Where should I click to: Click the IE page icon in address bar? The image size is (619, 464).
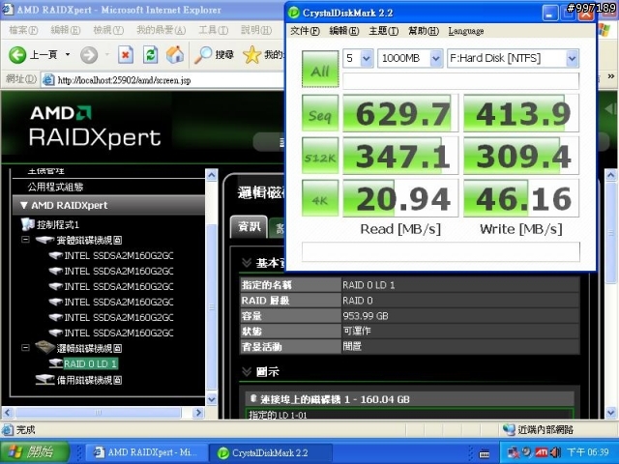point(48,80)
